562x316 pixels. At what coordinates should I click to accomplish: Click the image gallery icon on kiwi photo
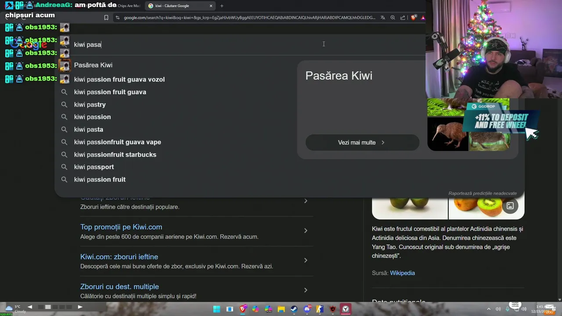point(510,205)
